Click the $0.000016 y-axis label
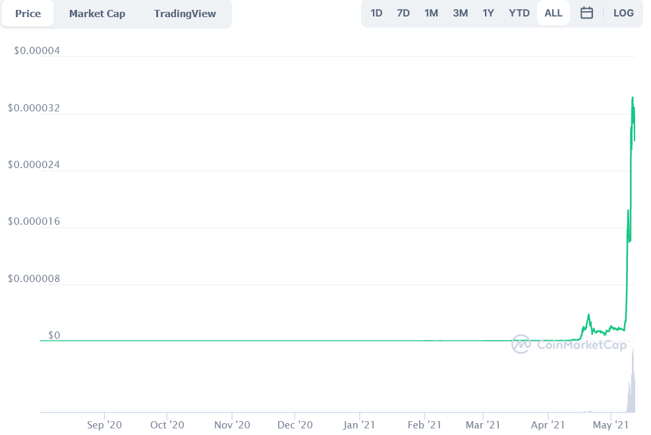 [34, 221]
